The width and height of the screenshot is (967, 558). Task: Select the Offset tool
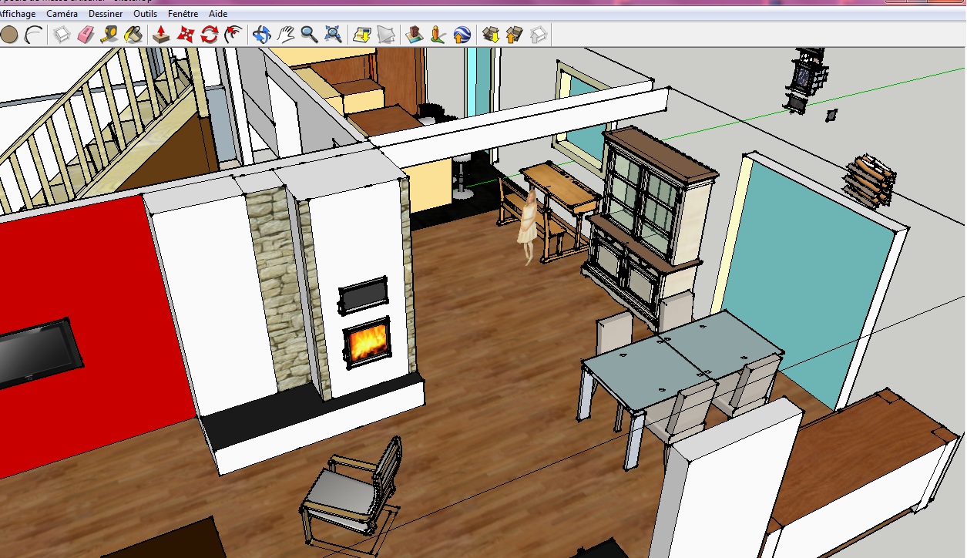tap(233, 35)
